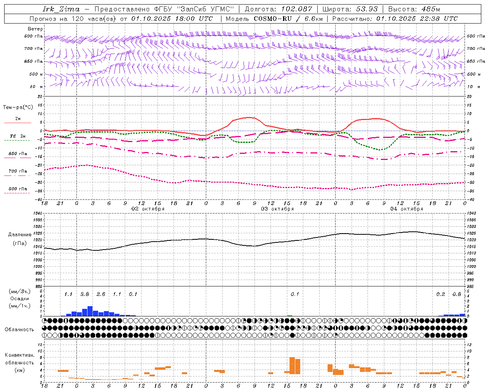Click the Td 2м dew point legend entry
This screenshot has height=389, width=487.
click(18, 136)
